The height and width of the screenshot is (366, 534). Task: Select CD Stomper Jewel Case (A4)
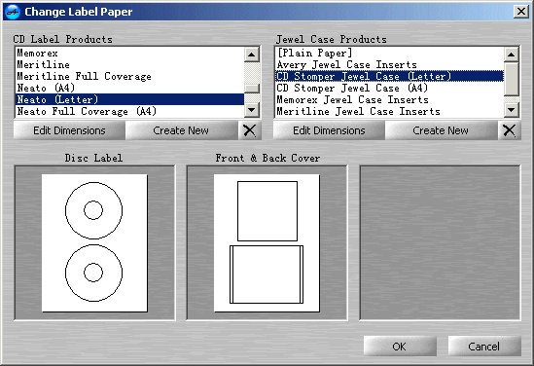point(389,88)
